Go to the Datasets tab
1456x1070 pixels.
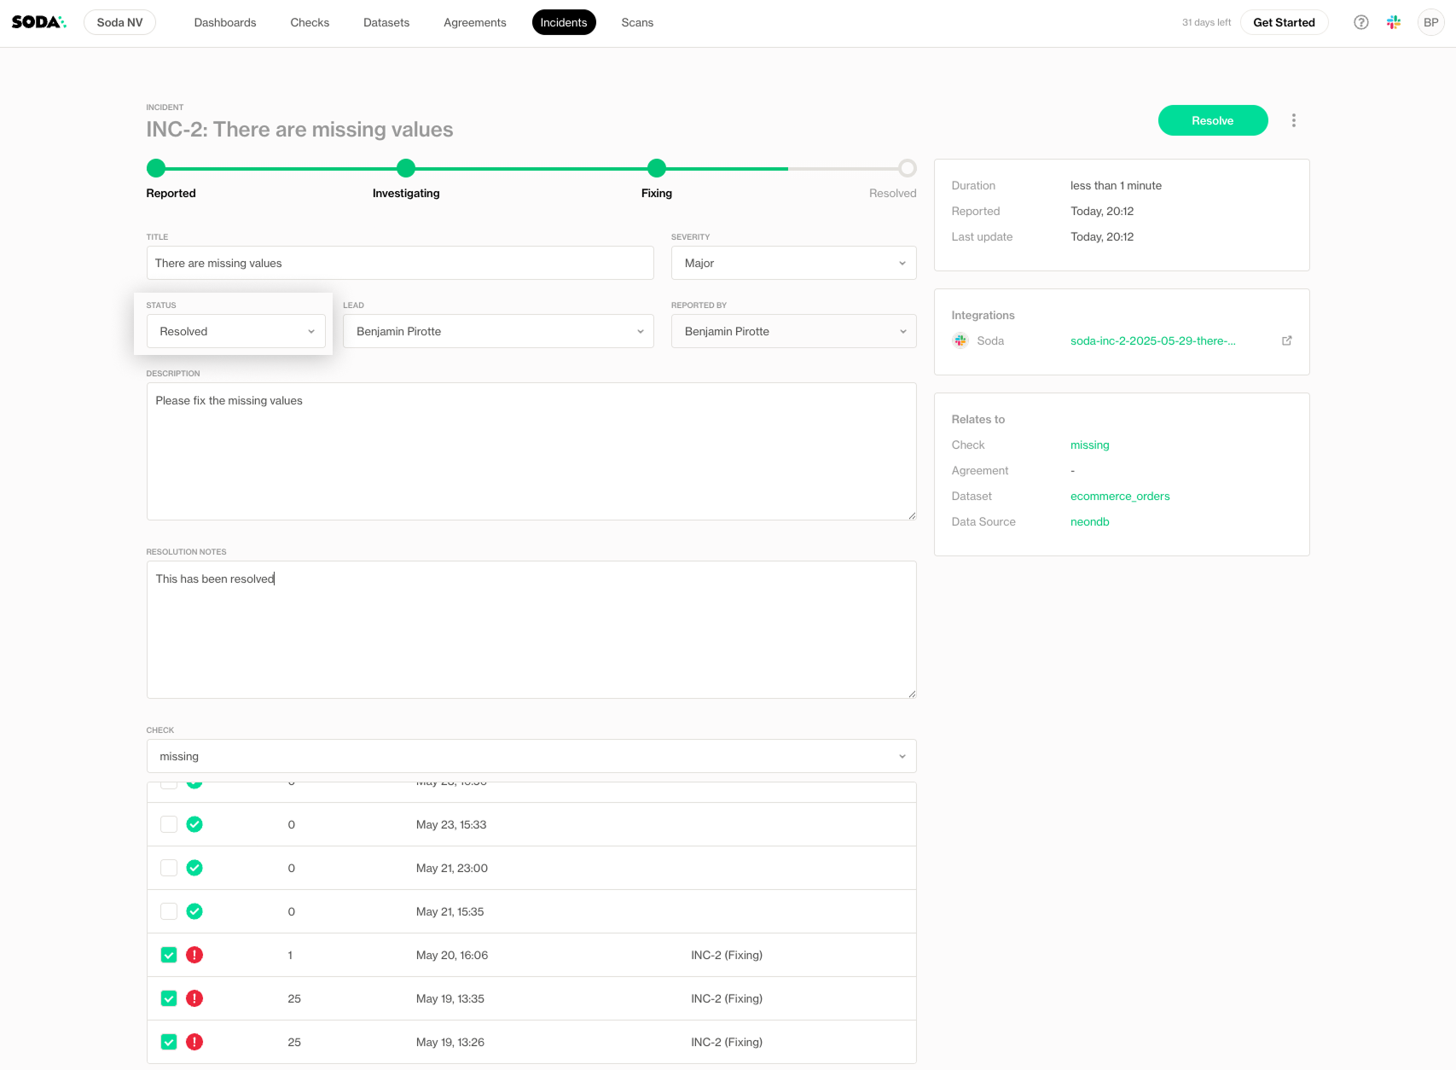(386, 23)
